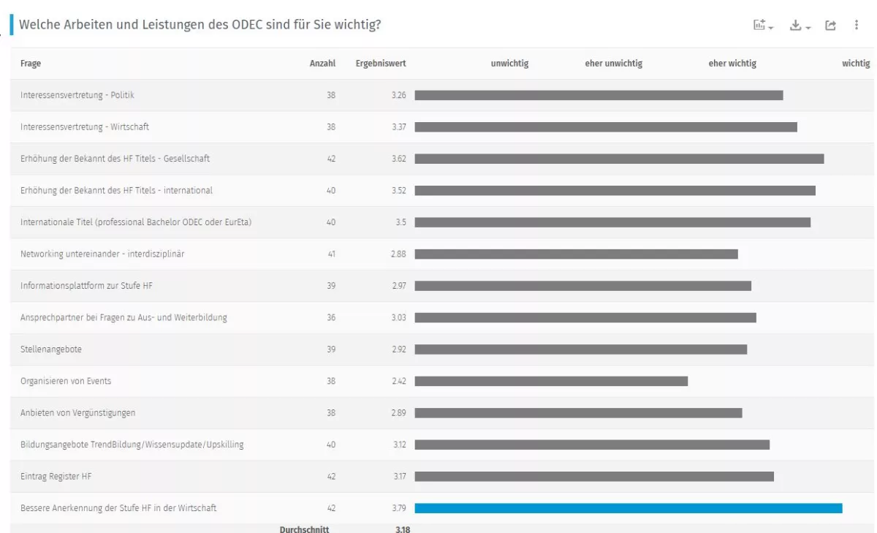Image resolution: width=877 pixels, height=533 pixels.
Task: Click the "eher unwichtig" scale label
Action: pos(613,64)
